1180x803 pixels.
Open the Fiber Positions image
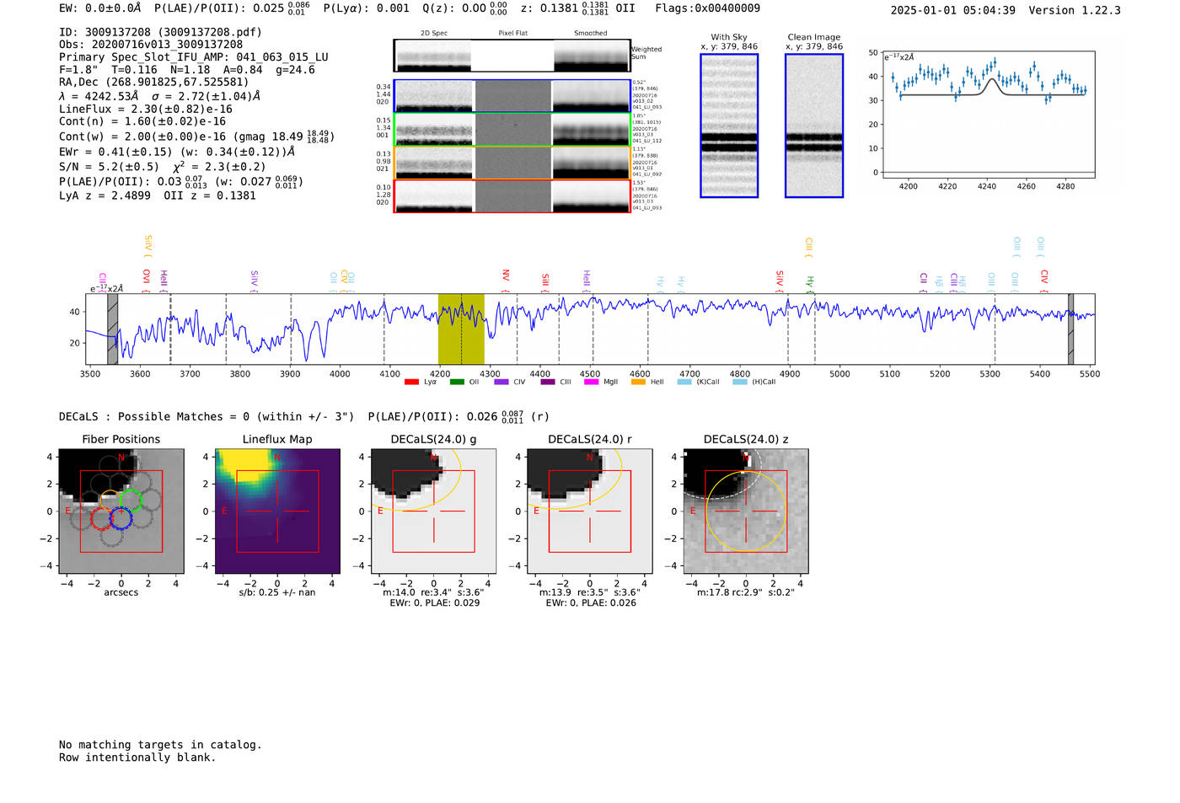tap(121, 511)
